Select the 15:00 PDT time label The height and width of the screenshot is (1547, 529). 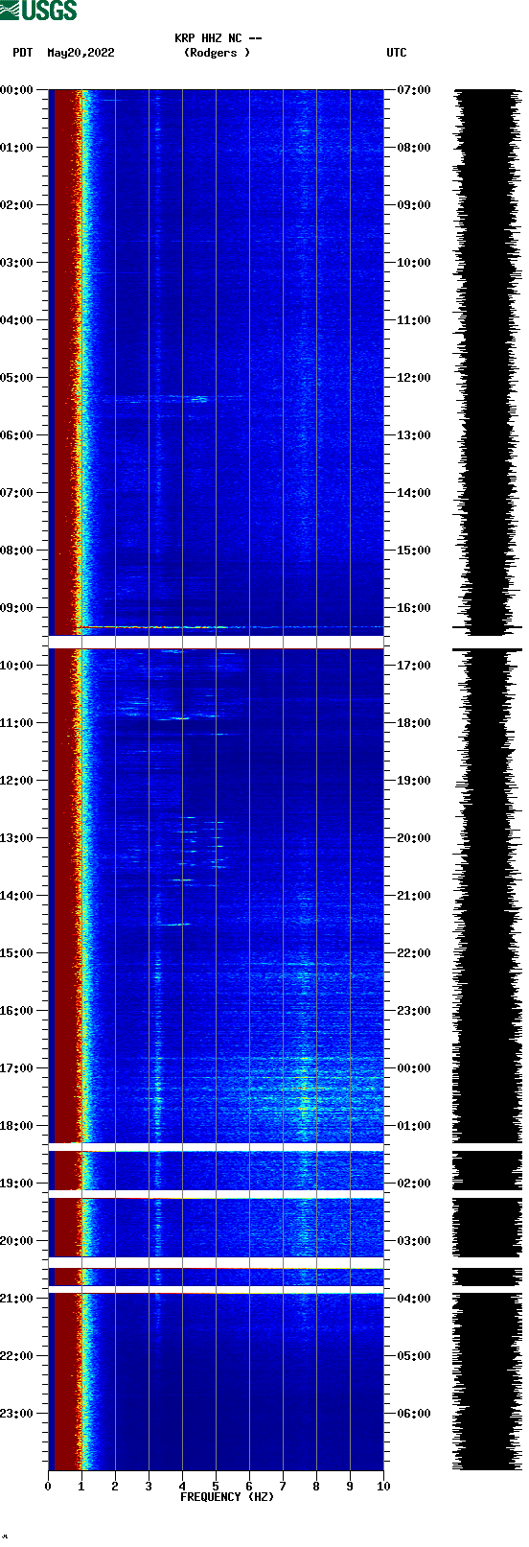[x=17, y=953]
